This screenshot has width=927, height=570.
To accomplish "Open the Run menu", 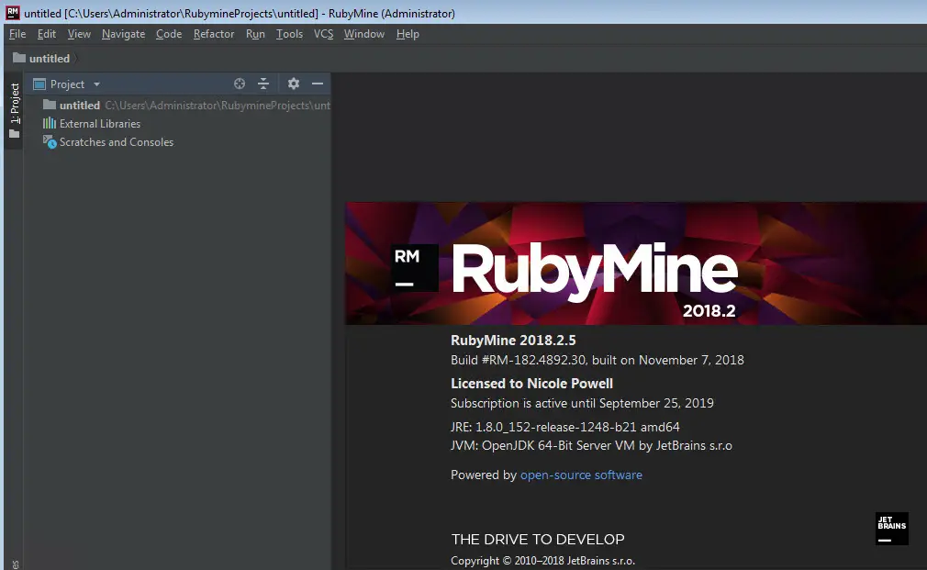I will tap(255, 34).
